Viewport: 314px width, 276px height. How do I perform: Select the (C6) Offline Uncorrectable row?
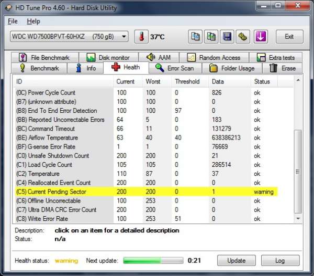pos(145,201)
